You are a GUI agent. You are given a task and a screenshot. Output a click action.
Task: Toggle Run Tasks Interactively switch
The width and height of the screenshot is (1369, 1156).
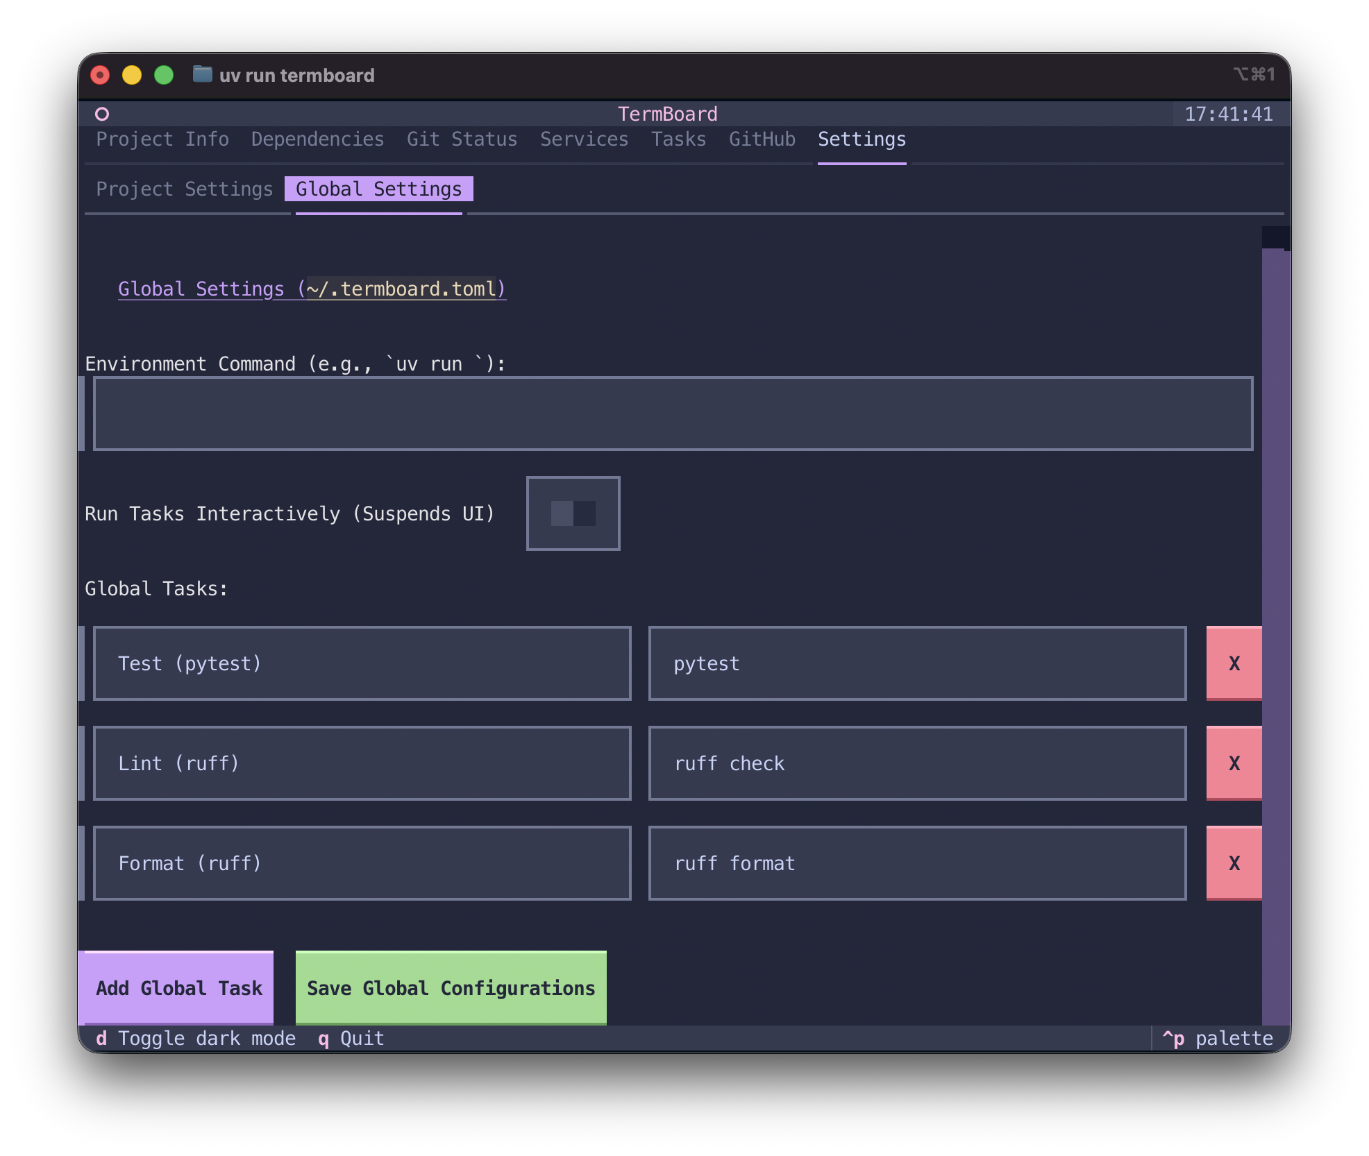tap(573, 513)
